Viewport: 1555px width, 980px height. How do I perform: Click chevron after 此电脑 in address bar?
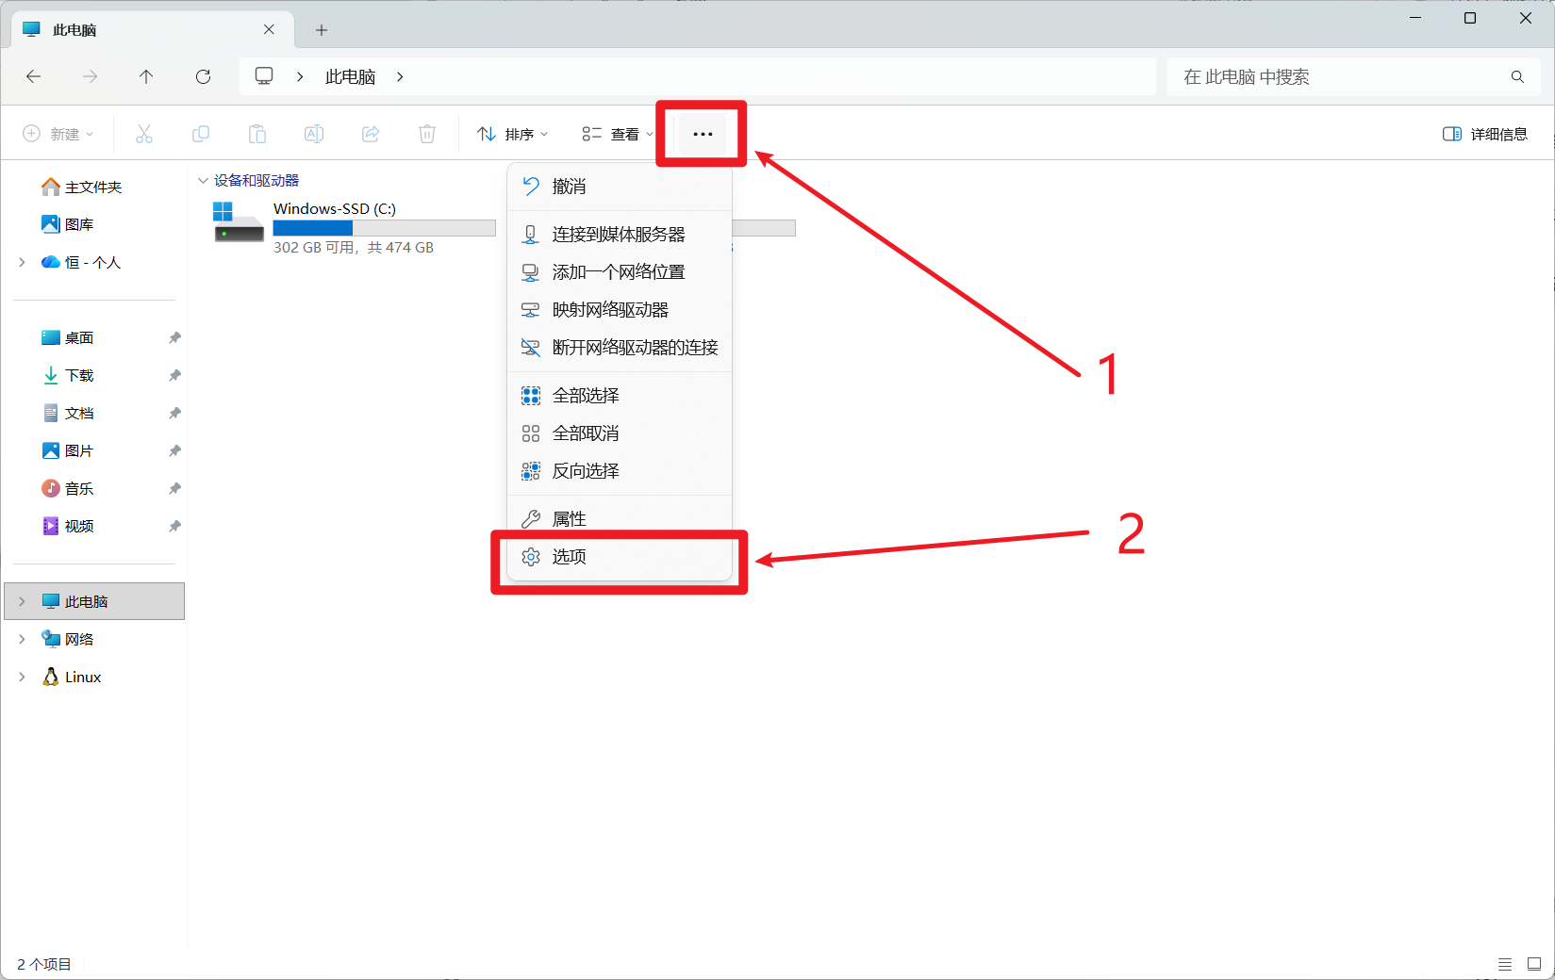(x=400, y=76)
